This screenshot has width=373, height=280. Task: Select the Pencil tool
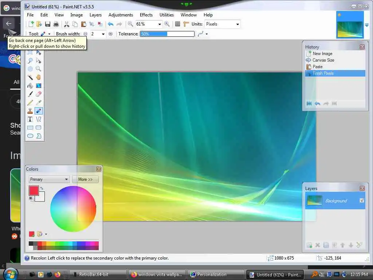click(x=30, y=102)
